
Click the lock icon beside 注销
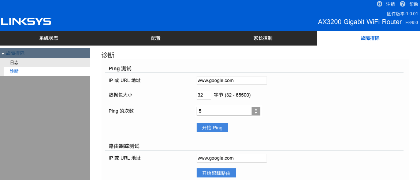[x=379, y=4]
